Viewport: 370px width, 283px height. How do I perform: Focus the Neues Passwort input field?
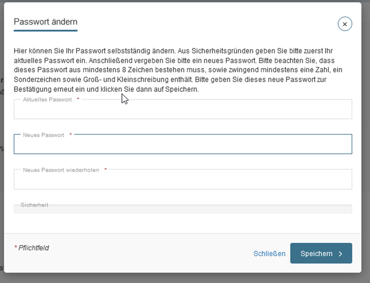[x=183, y=144]
